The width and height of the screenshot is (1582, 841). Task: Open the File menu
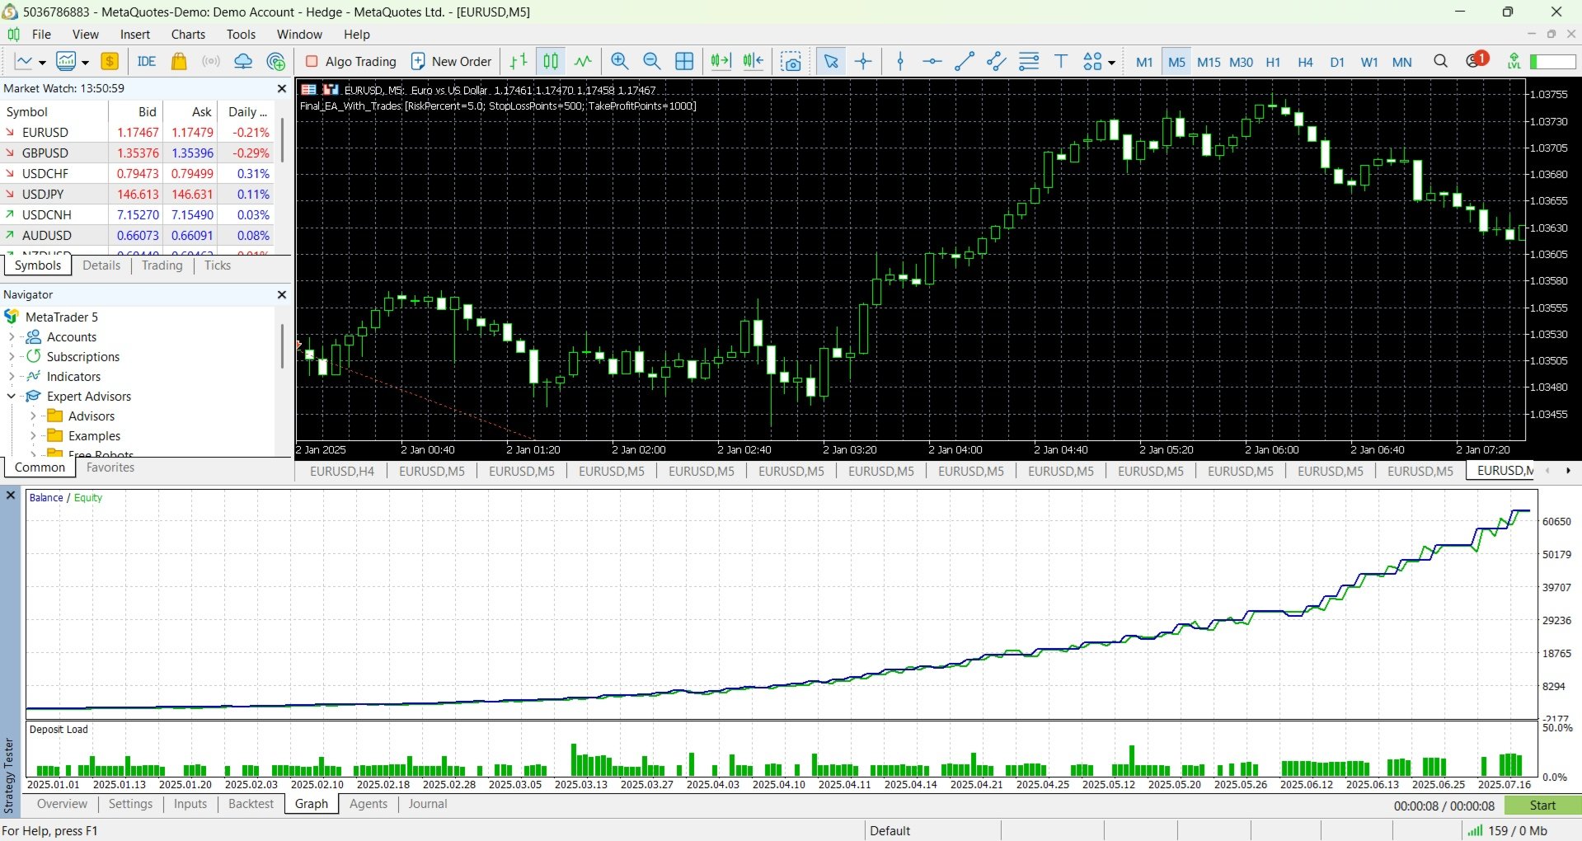pos(41,34)
